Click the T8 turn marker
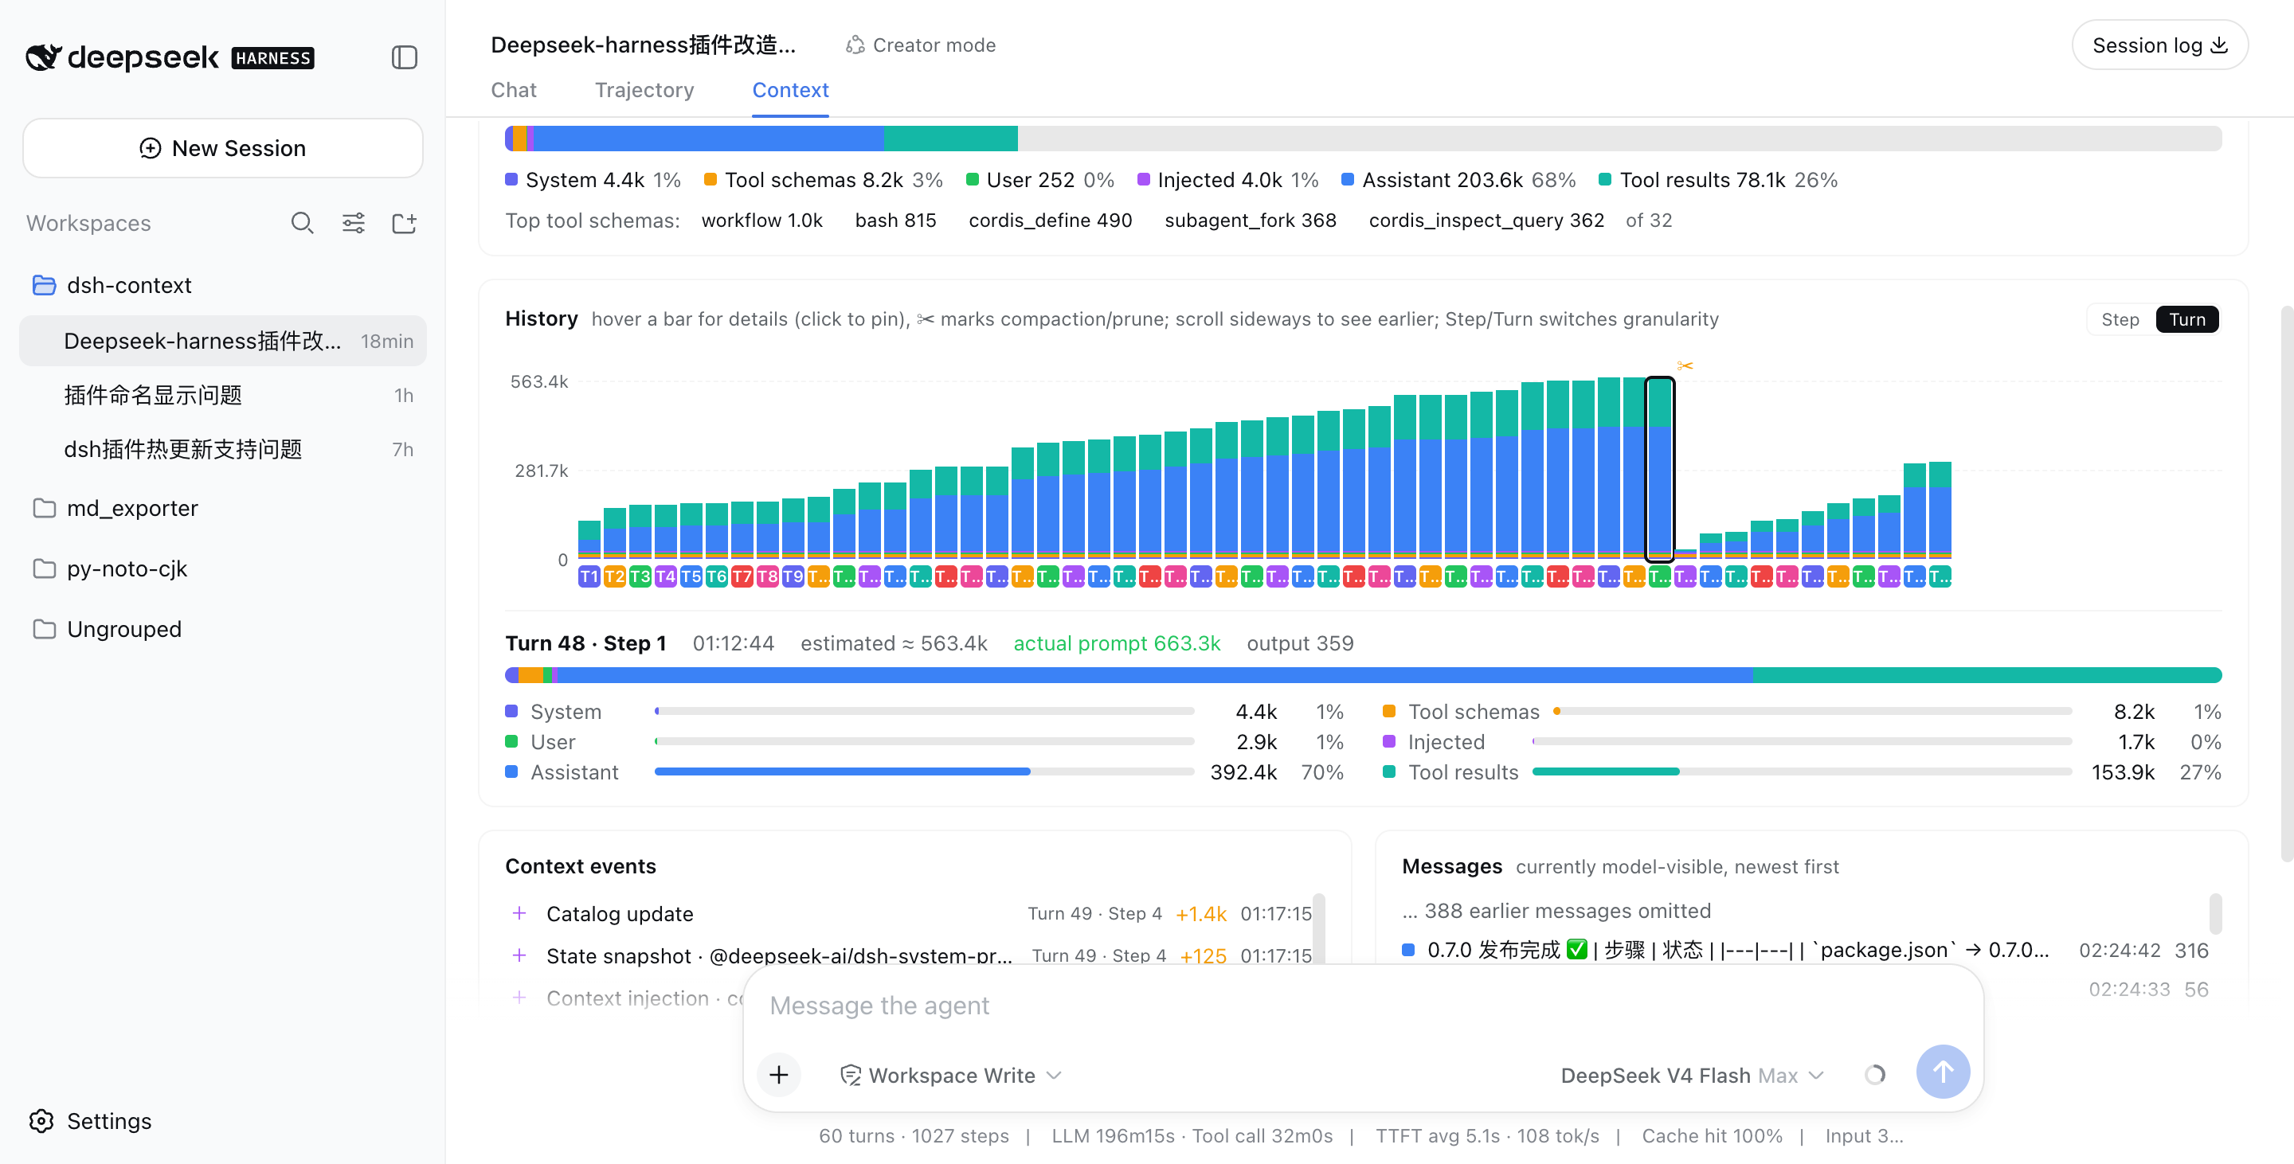The height and width of the screenshot is (1164, 2294). coord(768,576)
